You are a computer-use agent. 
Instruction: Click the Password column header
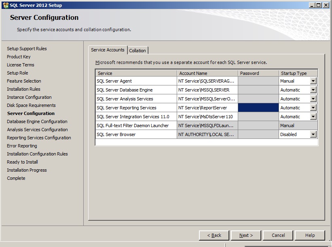click(x=258, y=73)
